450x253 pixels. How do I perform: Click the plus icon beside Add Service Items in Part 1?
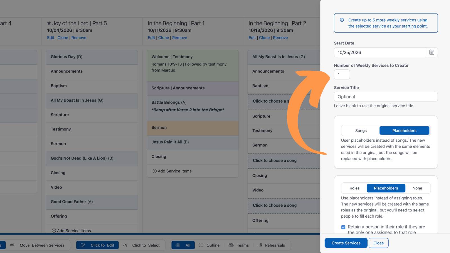coord(154,171)
